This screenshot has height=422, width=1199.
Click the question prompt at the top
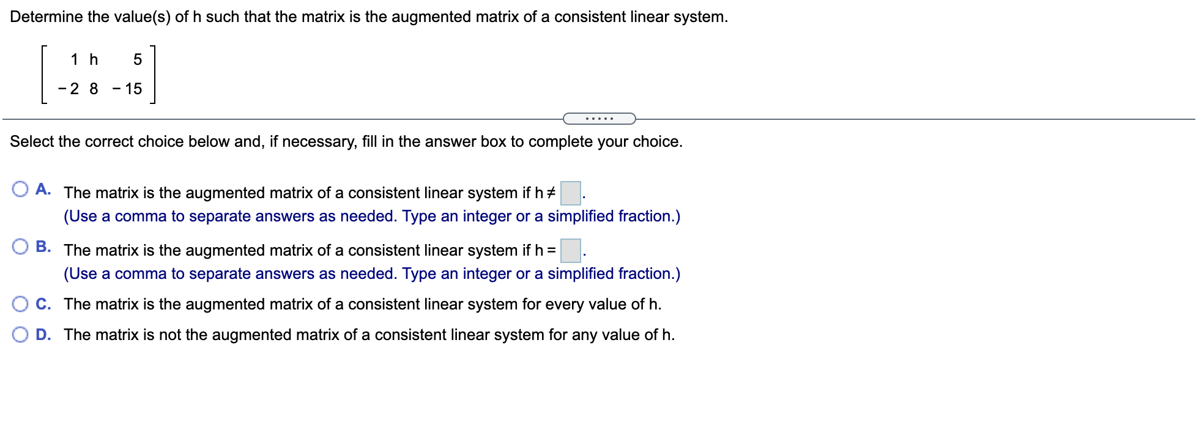(x=367, y=16)
